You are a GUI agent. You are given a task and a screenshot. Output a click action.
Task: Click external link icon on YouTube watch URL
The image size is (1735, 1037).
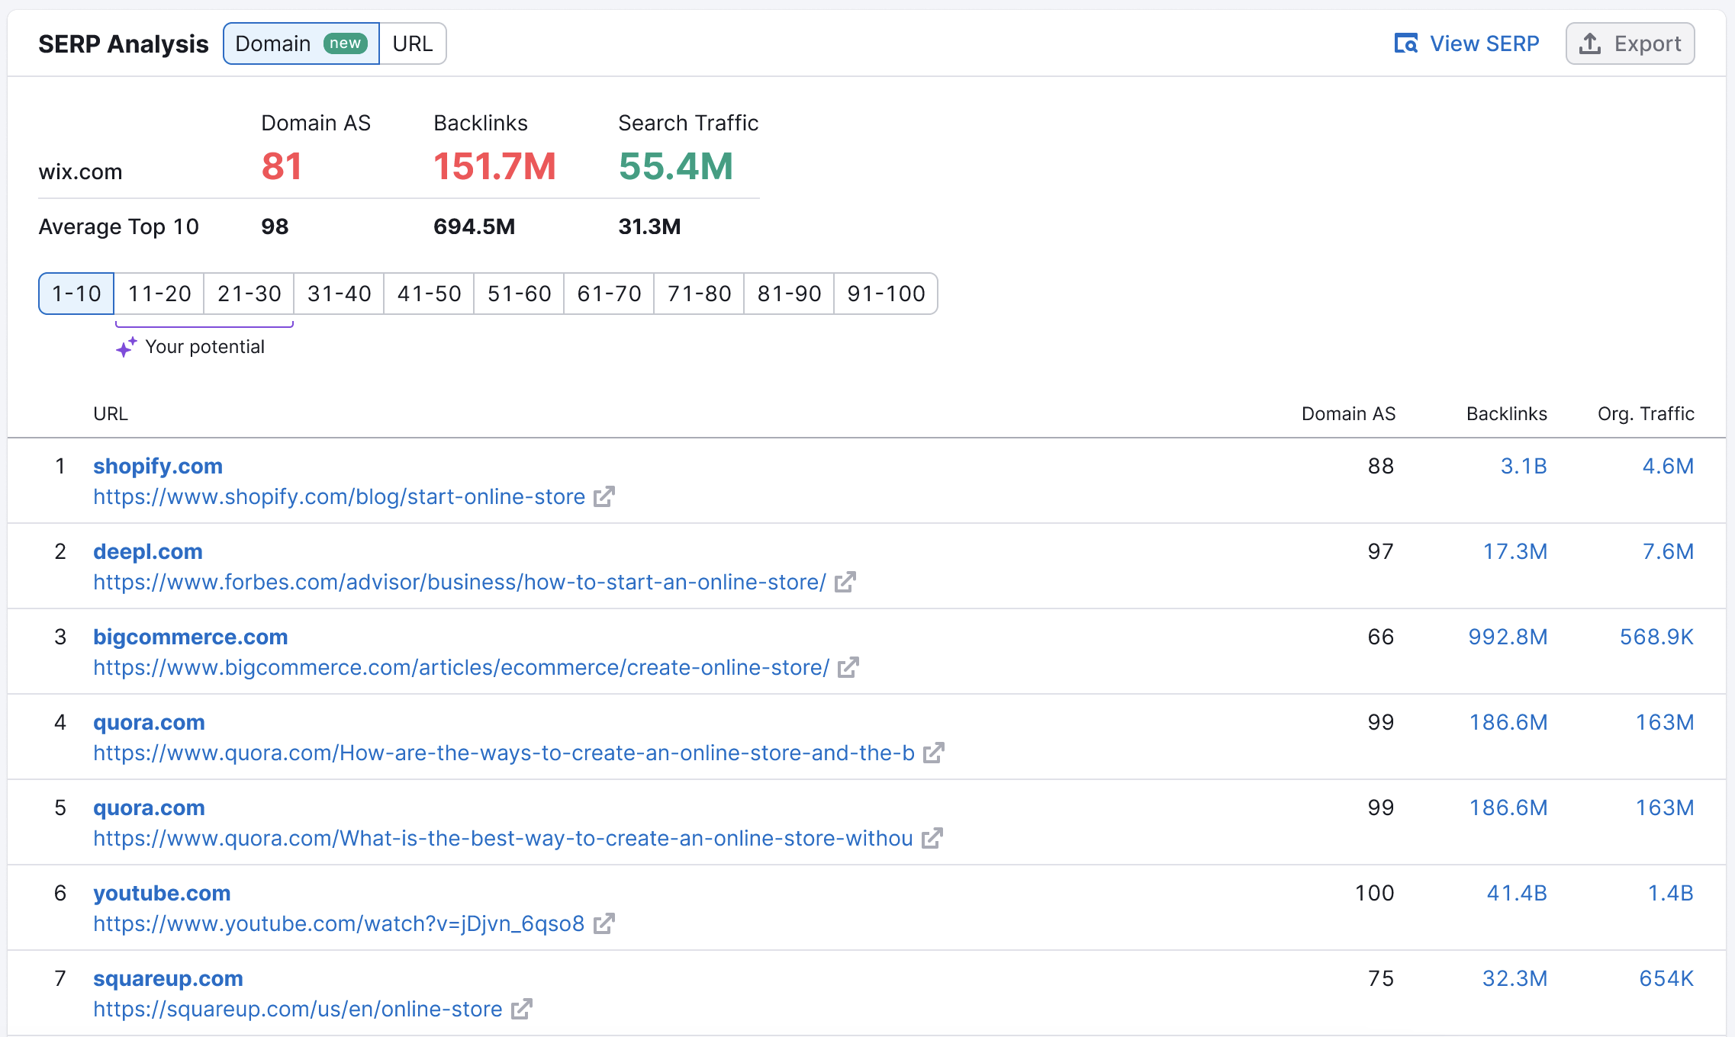pos(604,924)
